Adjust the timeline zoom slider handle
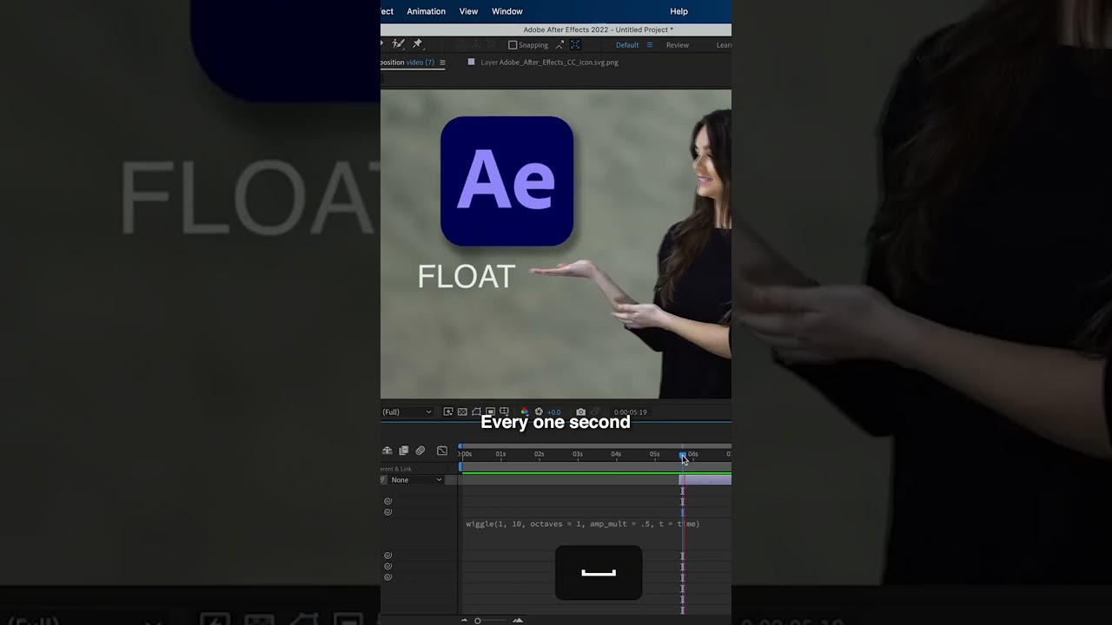 click(x=477, y=621)
